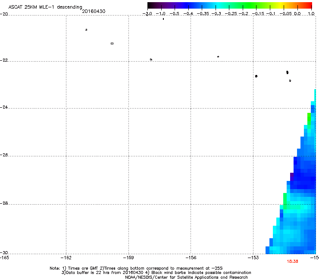Click the purple pixel in the data swath
Viewport: 319px width, 280px height.
coord(292,177)
